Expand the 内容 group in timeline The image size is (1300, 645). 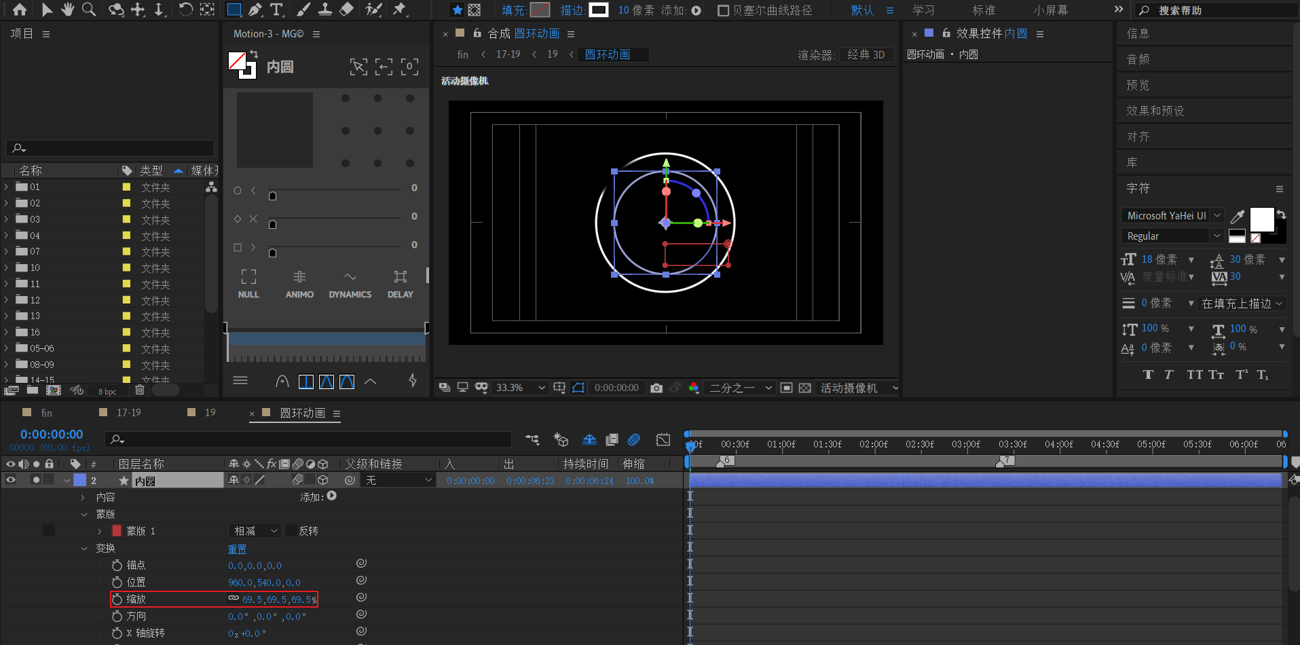83,497
